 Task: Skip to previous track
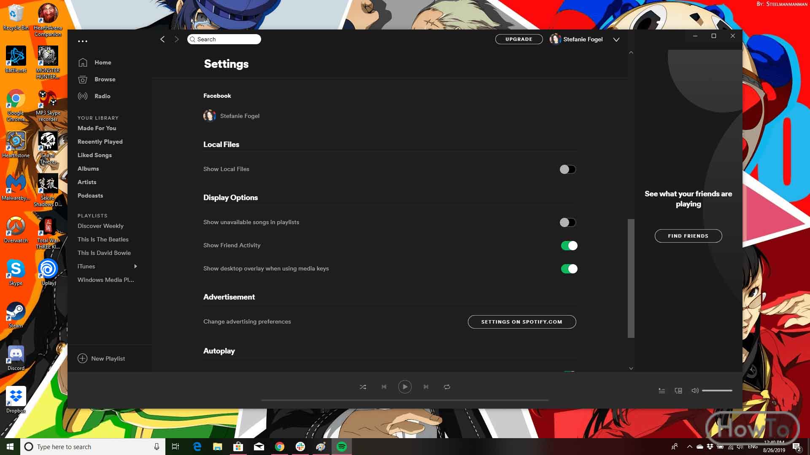click(x=384, y=387)
